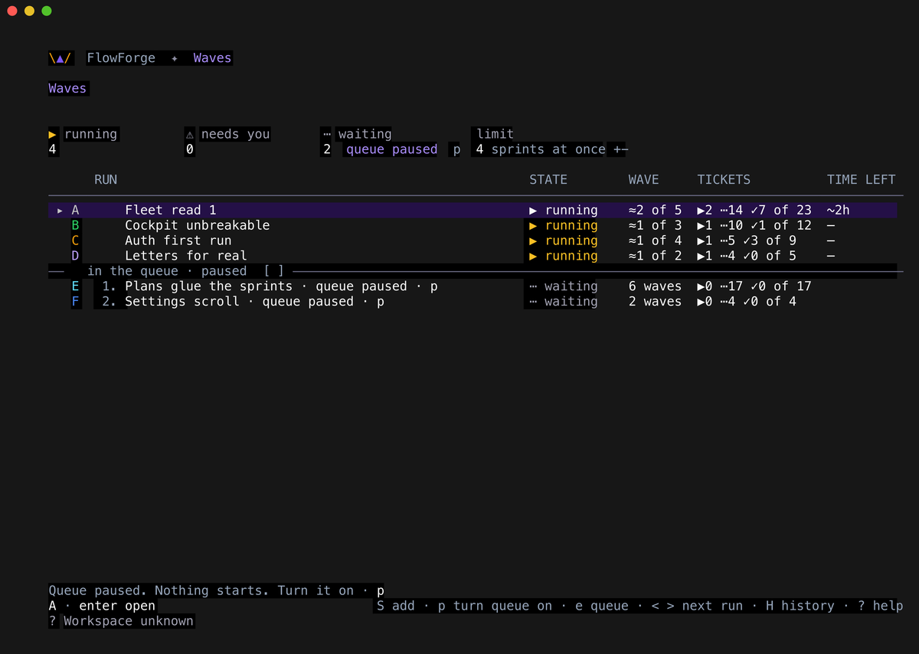The image size is (919, 654).
Task: Sort by the RUN column header
Action: (106, 179)
